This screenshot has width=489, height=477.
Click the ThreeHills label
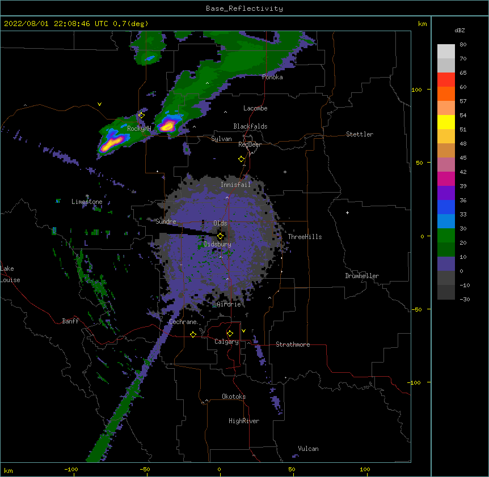[x=305, y=237]
